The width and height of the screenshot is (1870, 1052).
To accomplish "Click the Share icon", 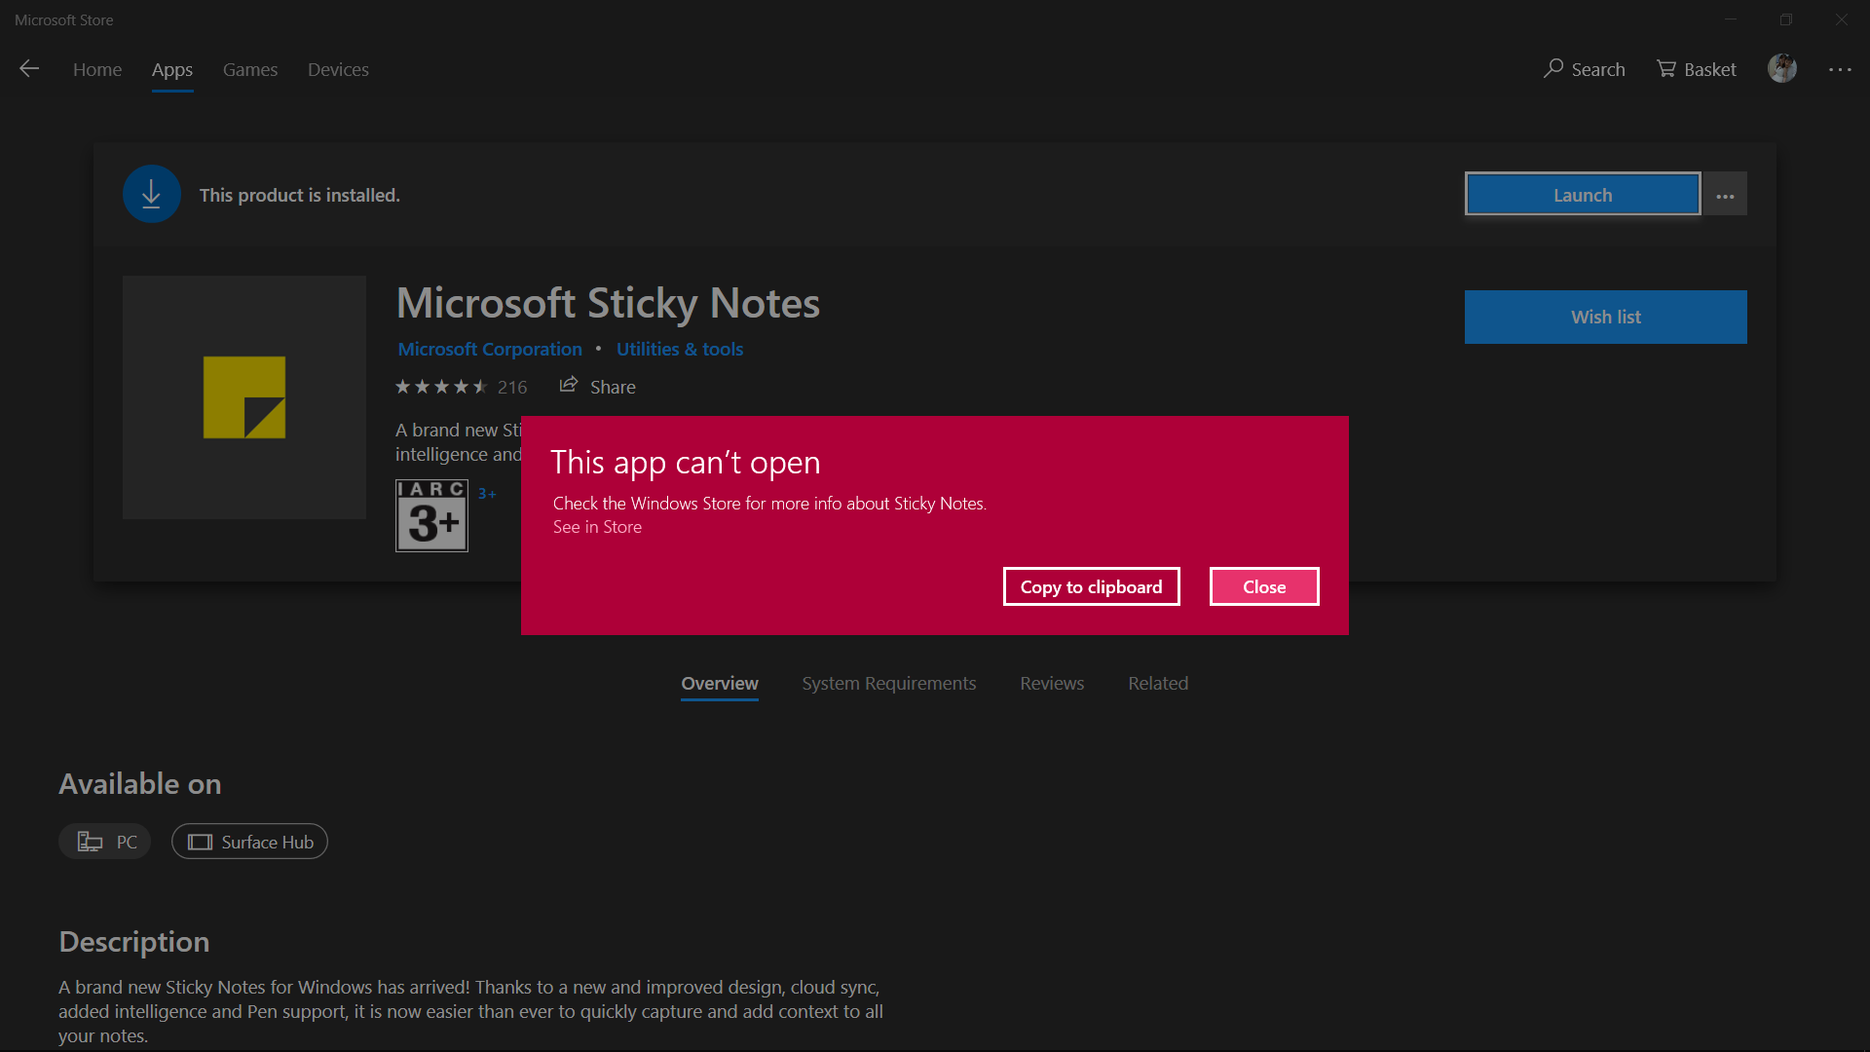I will 569,386.
